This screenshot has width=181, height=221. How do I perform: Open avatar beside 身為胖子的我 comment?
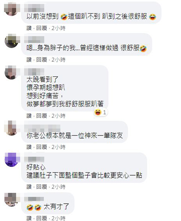12,41
